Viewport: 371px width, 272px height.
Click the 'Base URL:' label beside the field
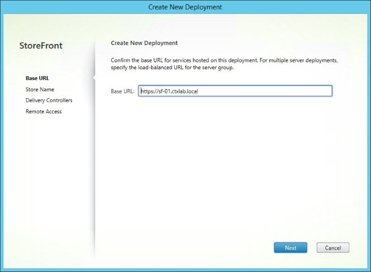123,92
